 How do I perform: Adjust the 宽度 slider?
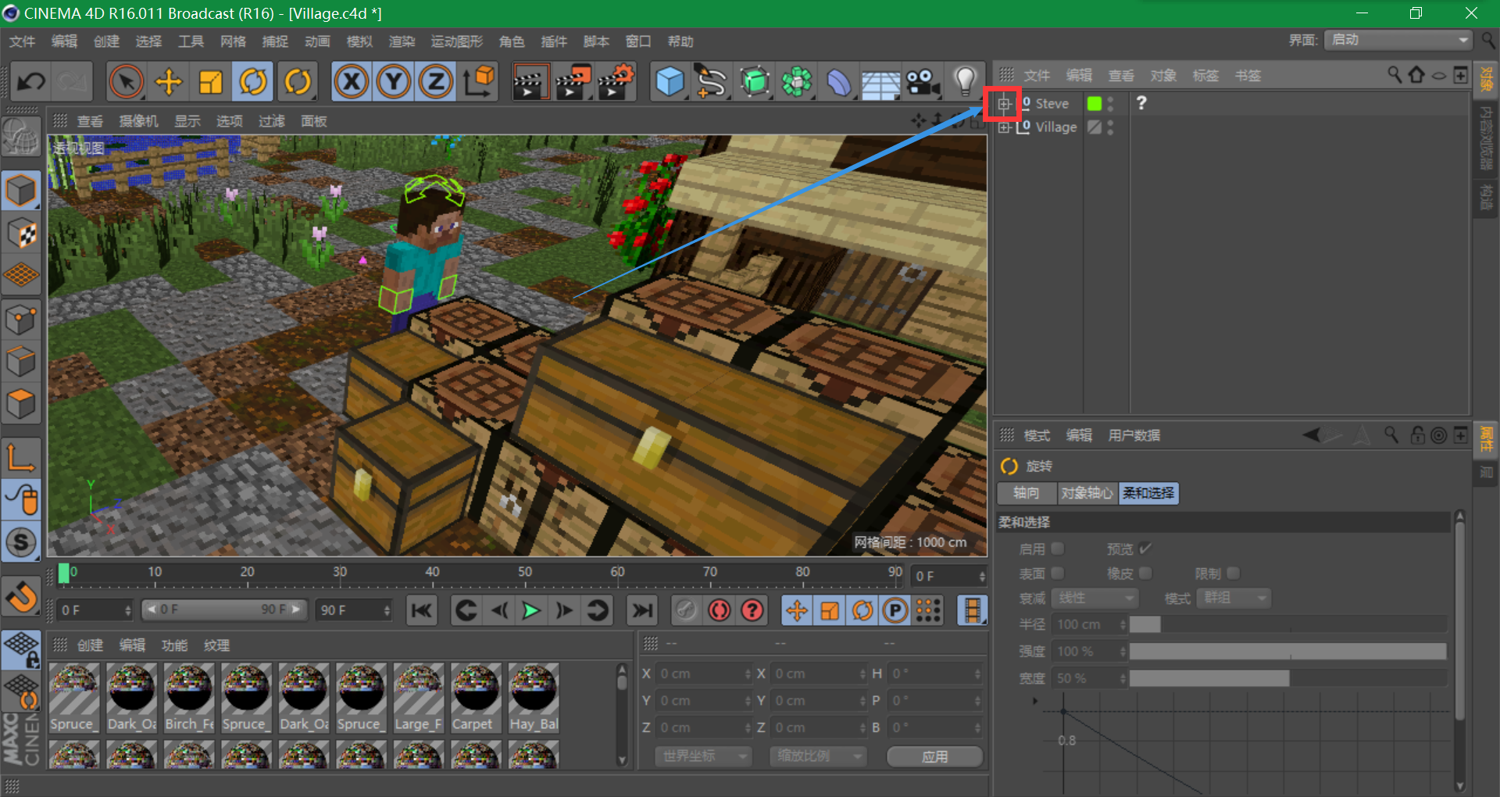pos(1287,678)
